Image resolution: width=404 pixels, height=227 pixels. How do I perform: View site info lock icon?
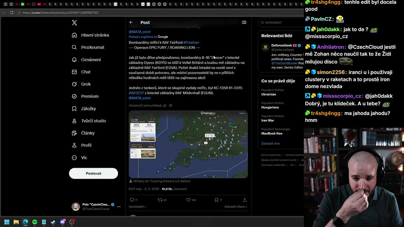click(x=19, y=13)
